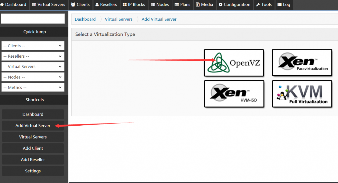The image size is (338, 183).
Task: Open the Metrics quick jump dropdown
Action: pyautogui.click(x=33, y=87)
